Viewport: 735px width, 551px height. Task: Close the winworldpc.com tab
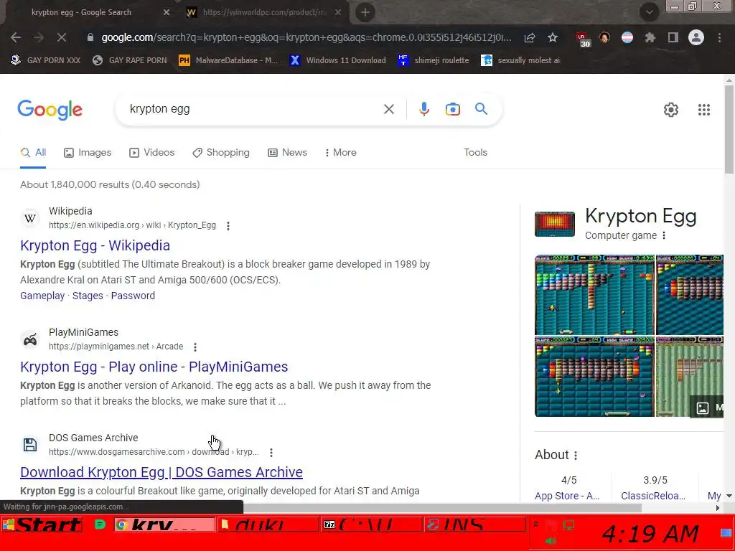click(338, 13)
